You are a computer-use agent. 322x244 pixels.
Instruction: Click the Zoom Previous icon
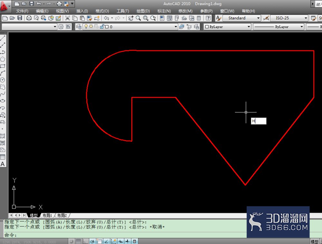153,18
